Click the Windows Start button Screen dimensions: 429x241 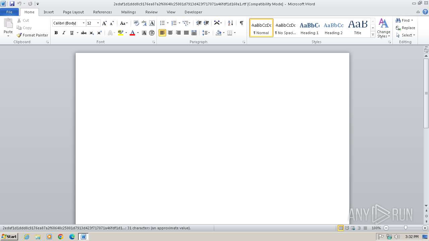9,237
